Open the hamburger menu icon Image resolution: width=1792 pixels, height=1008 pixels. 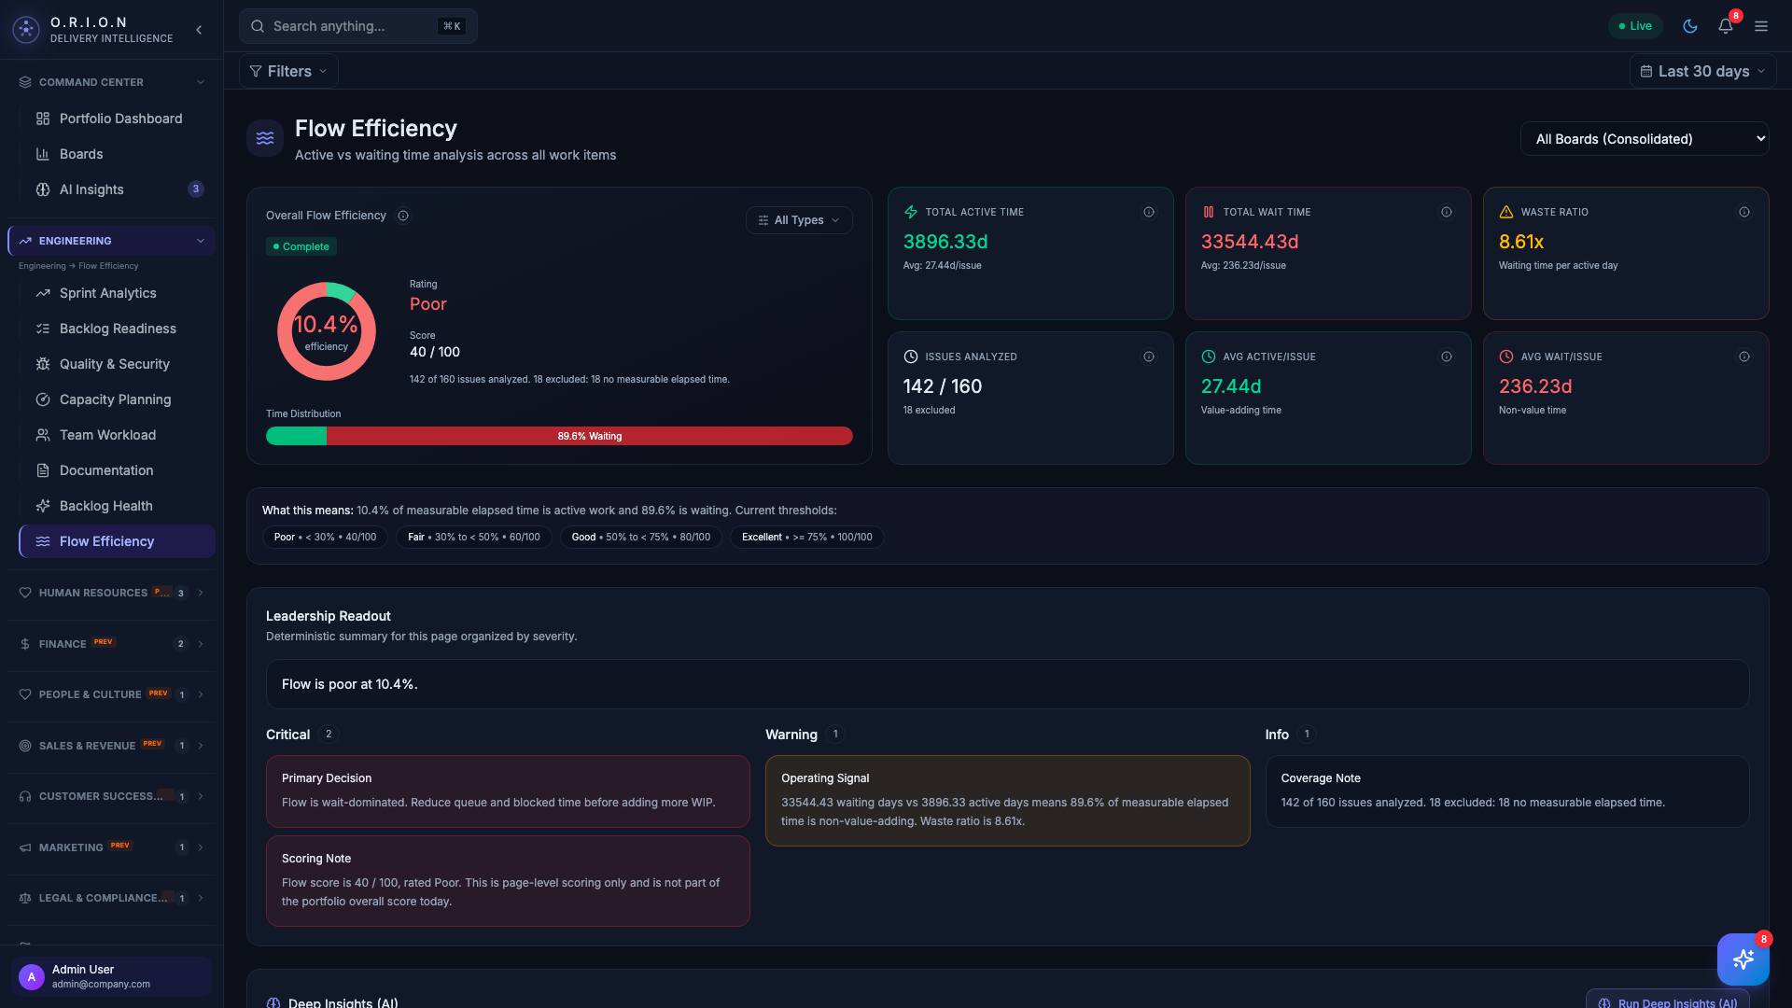(x=1761, y=26)
